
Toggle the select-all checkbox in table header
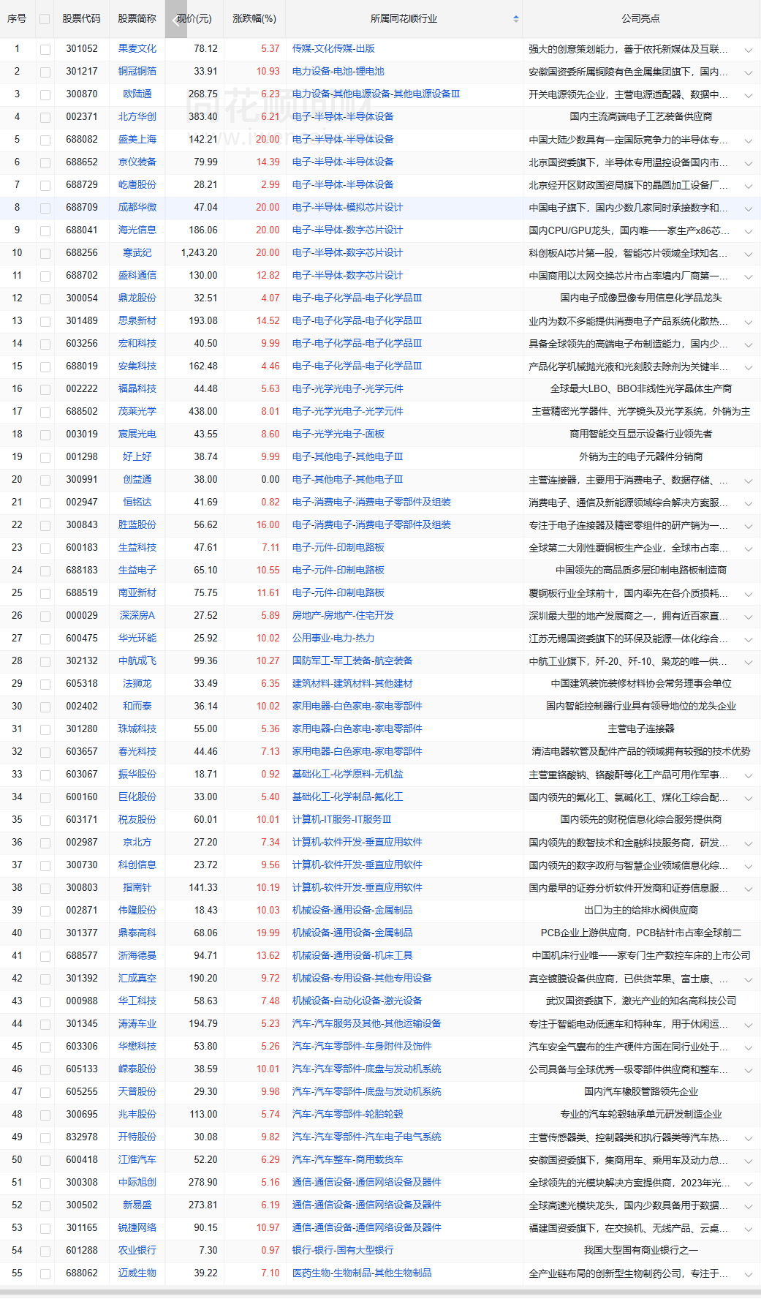point(45,19)
